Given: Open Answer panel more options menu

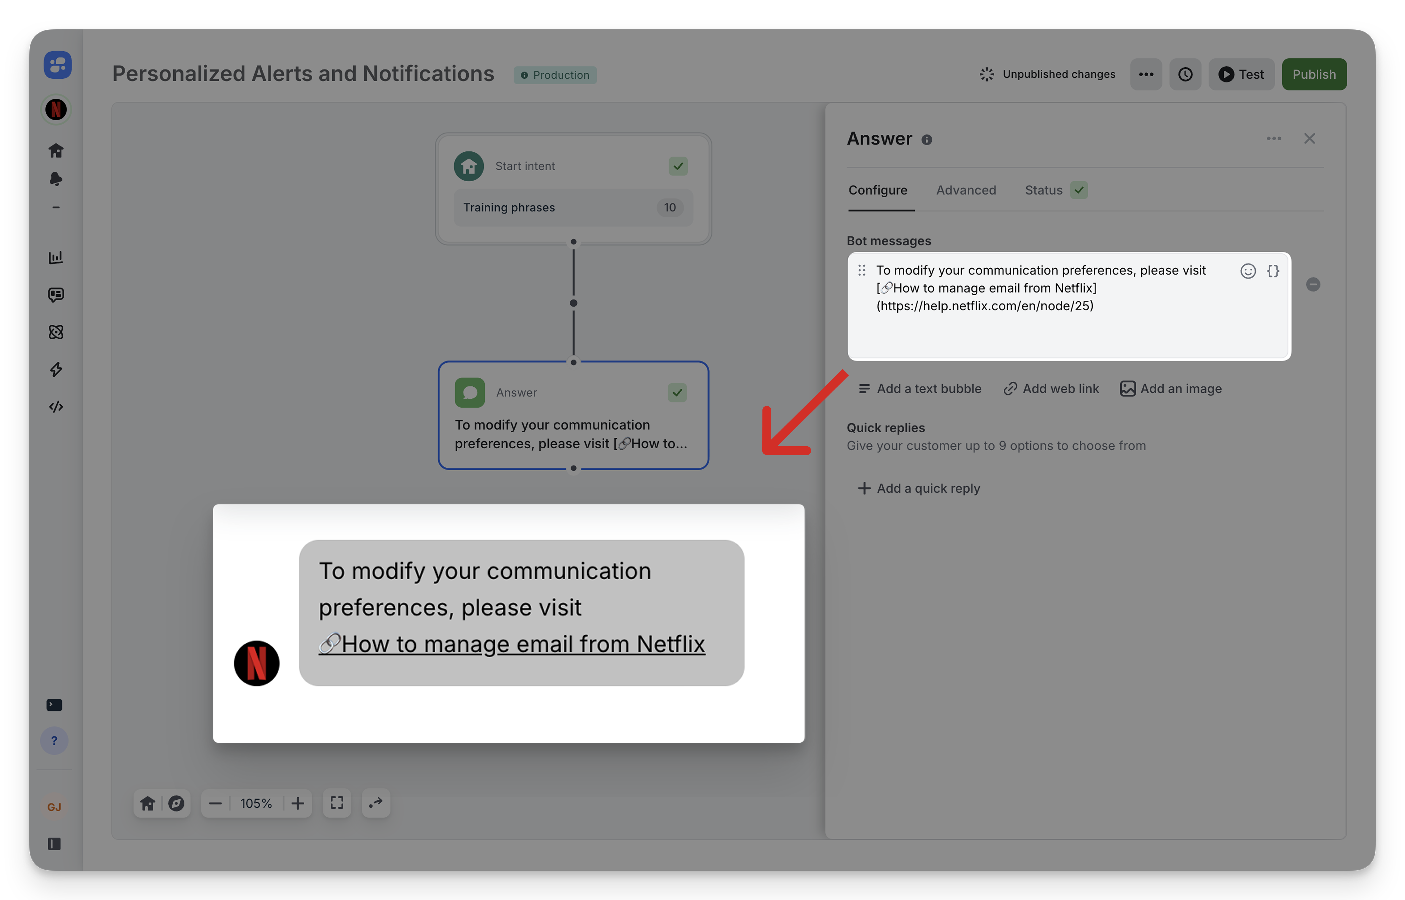Looking at the screenshot, I should point(1274,139).
